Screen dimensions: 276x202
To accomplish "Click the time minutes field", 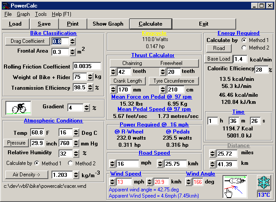I will 234,121.
